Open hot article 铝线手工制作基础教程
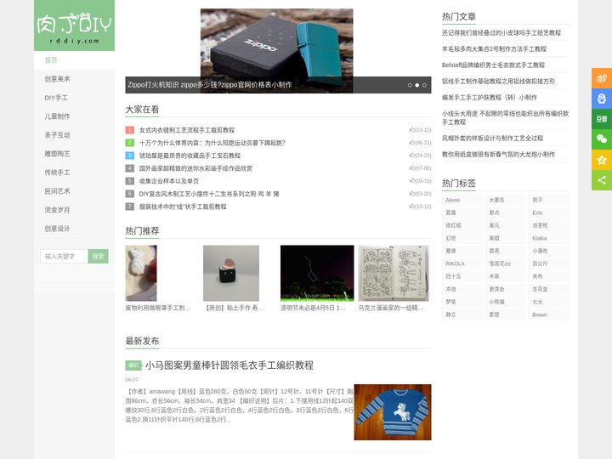This screenshot has height=459, width=612. click(x=498, y=82)
